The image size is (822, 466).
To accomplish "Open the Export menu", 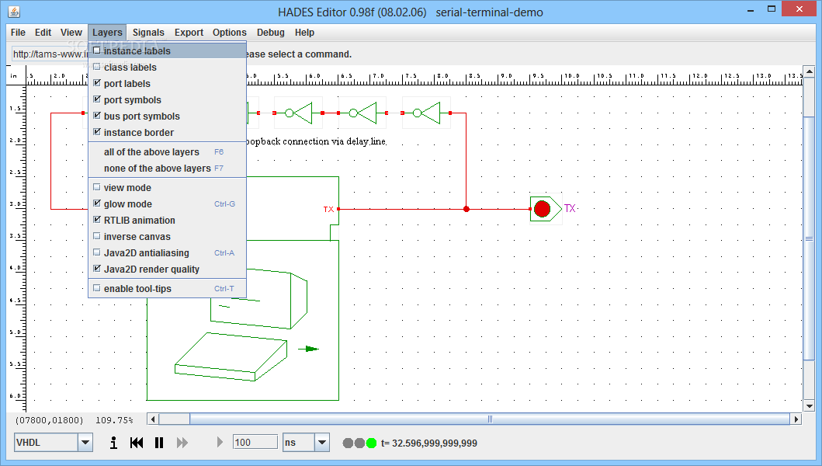I will [x=189, y=32].
